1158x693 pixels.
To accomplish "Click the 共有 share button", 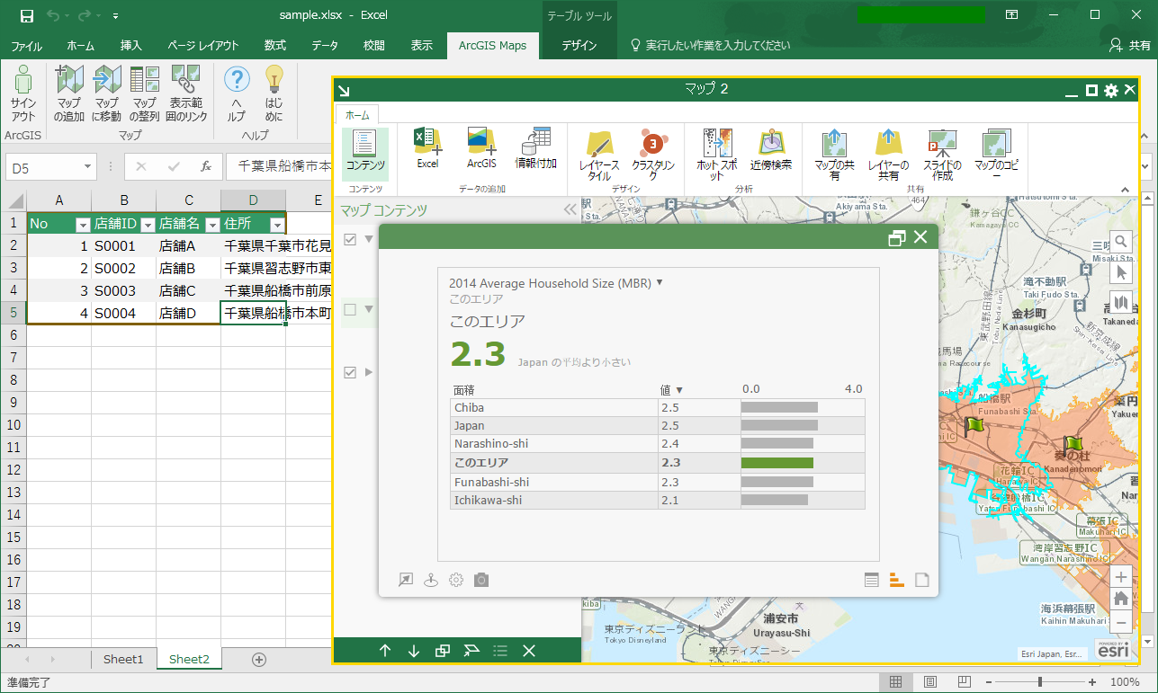I will click(1130, 45).
